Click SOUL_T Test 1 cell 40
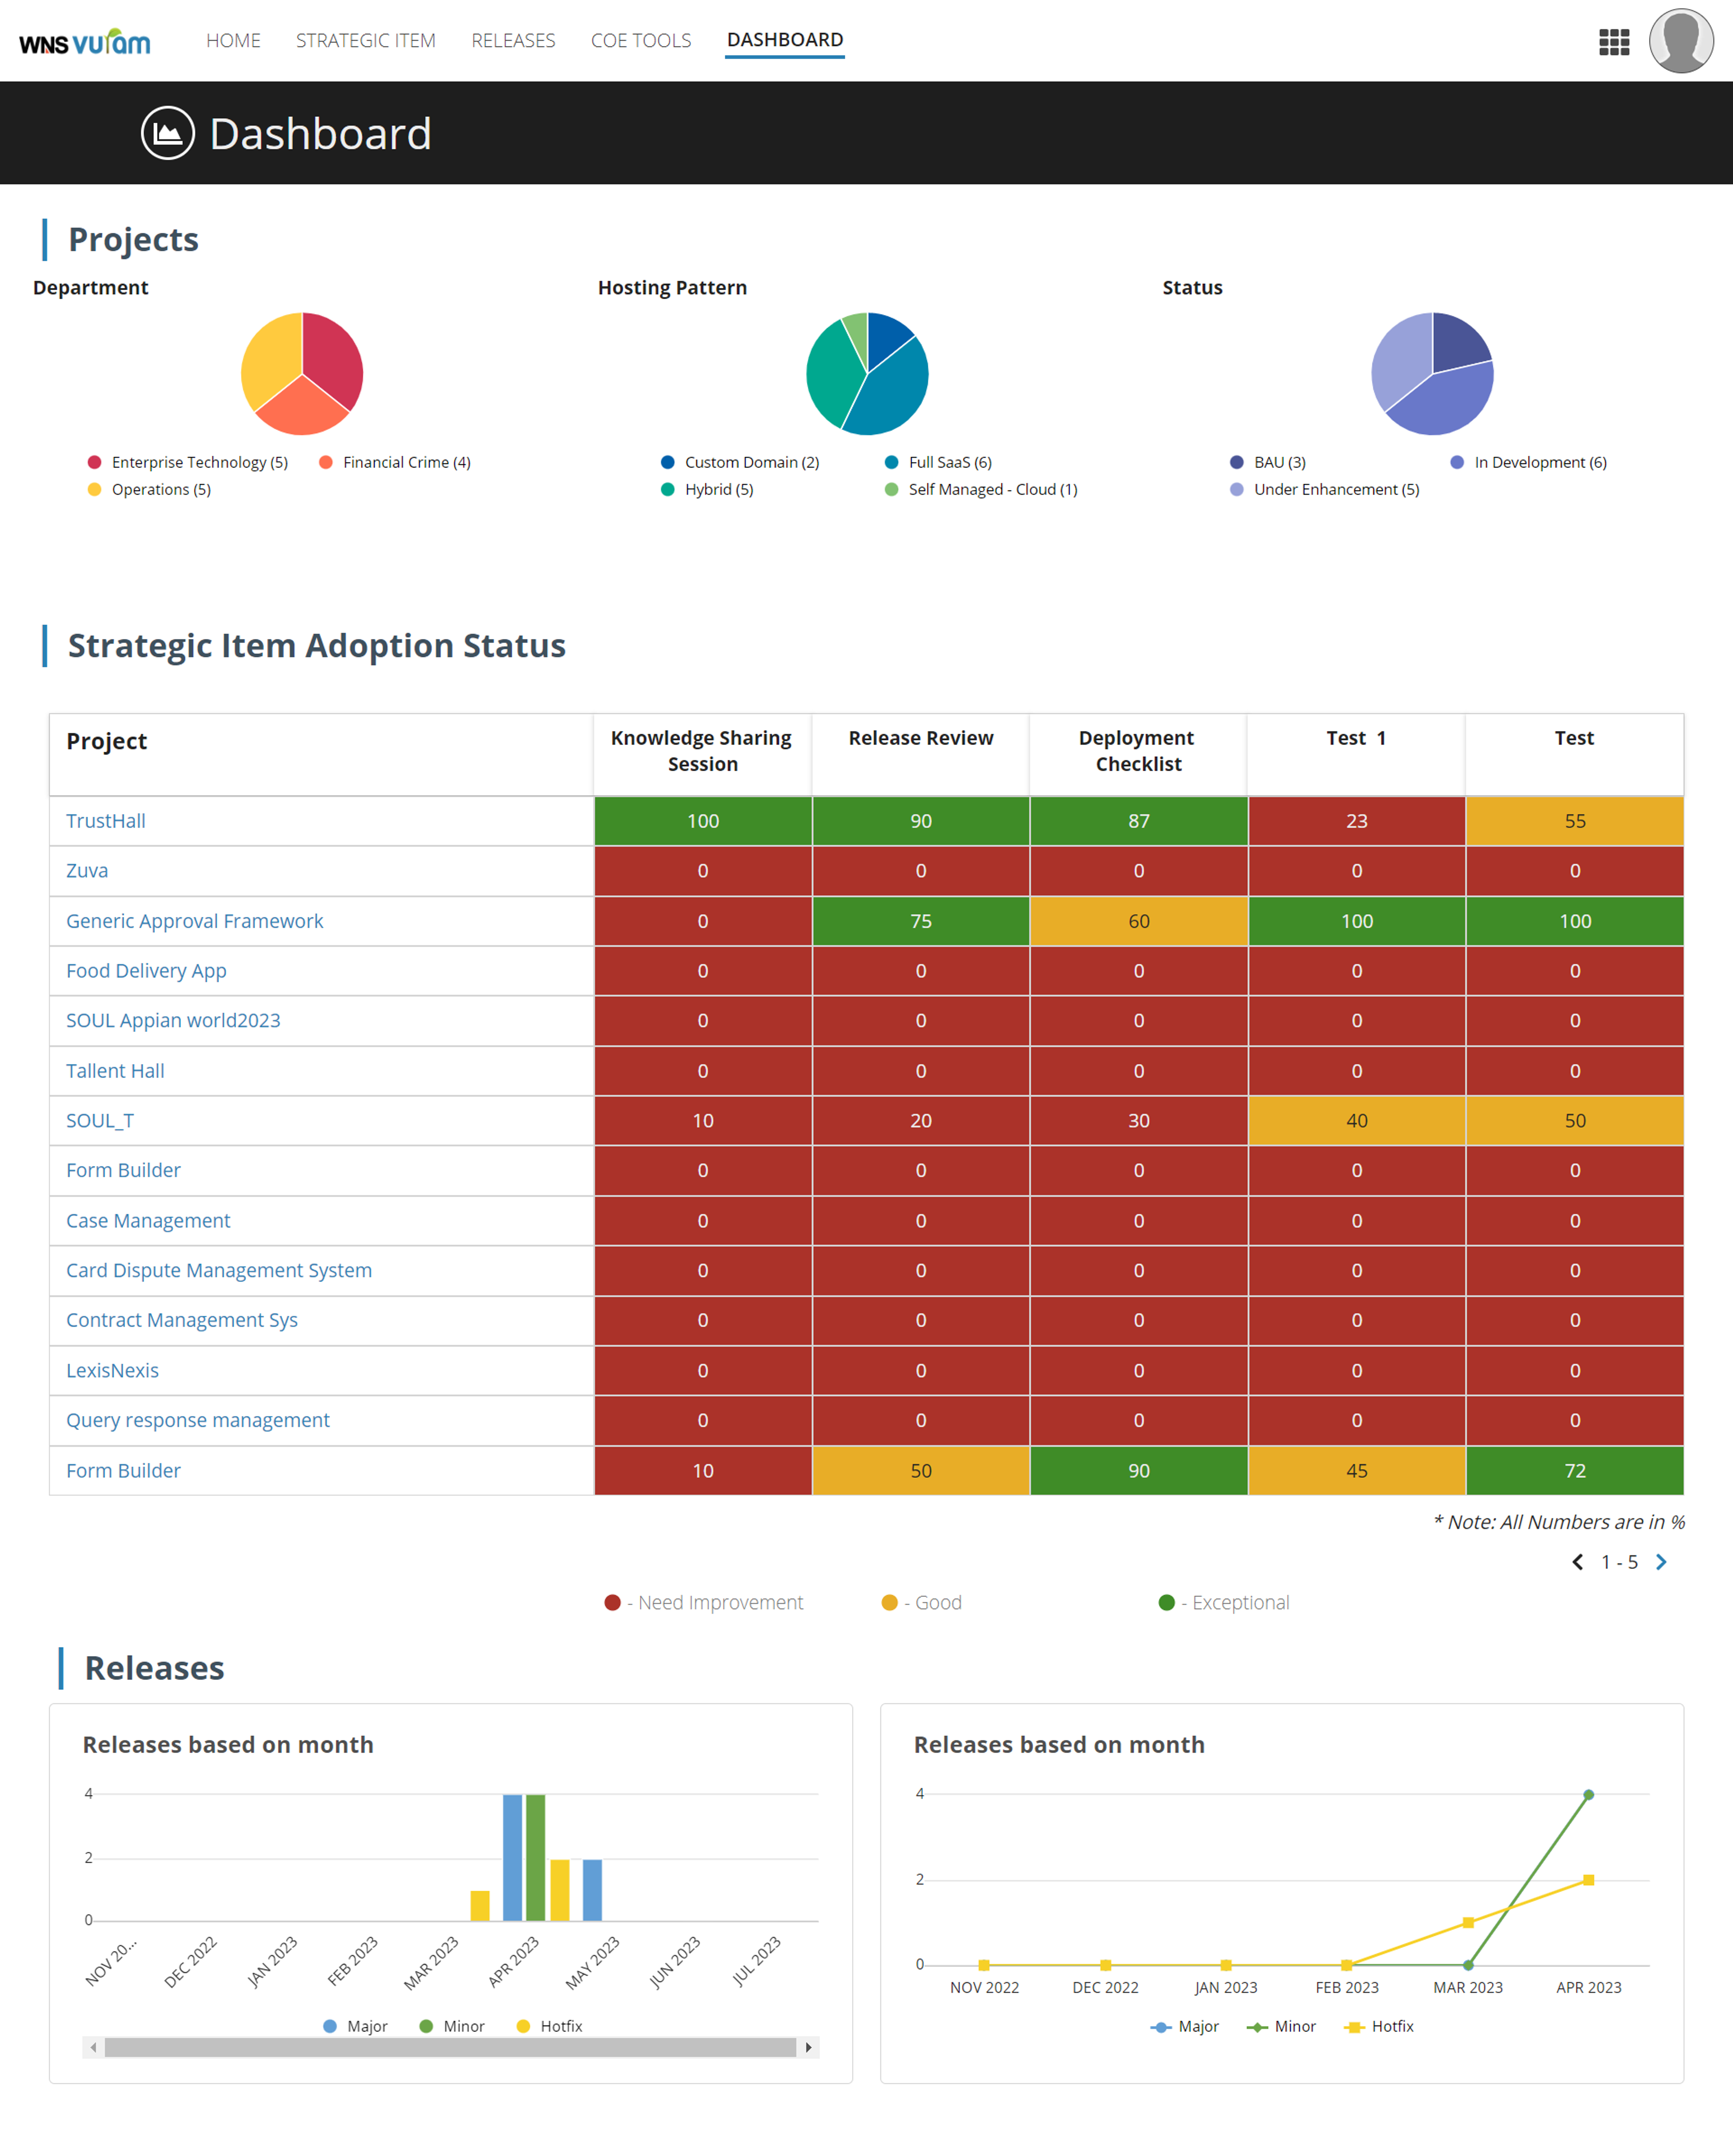 pyautogui.click(x=1357, y=1121)
